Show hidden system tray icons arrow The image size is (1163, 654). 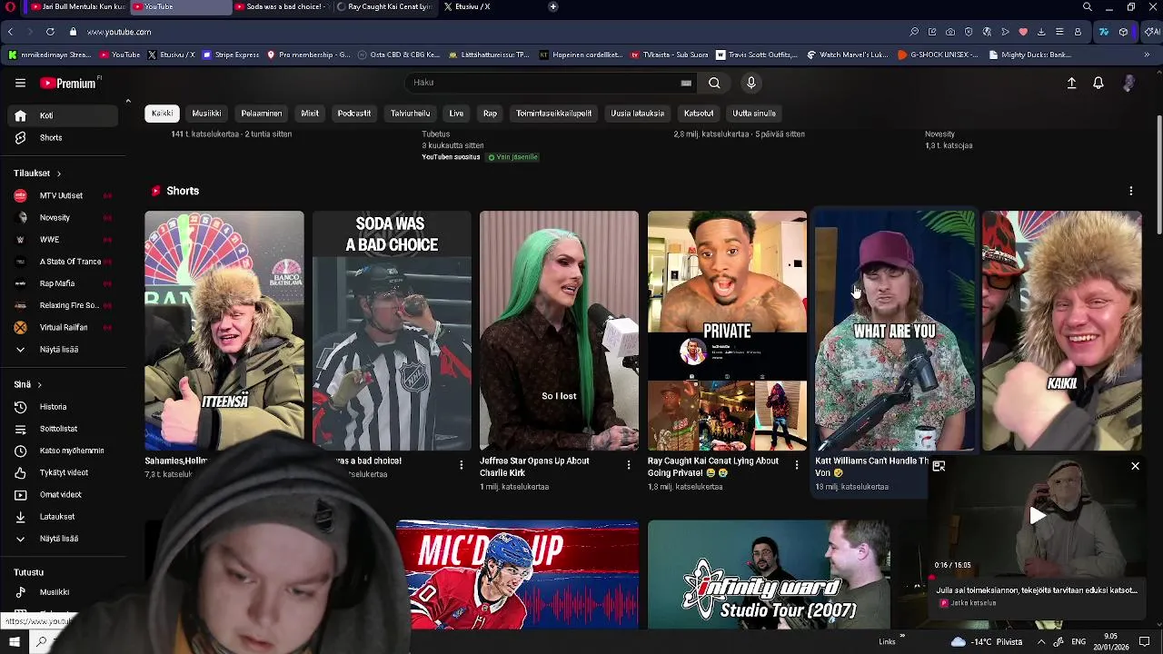click(x=1041, y=641)
